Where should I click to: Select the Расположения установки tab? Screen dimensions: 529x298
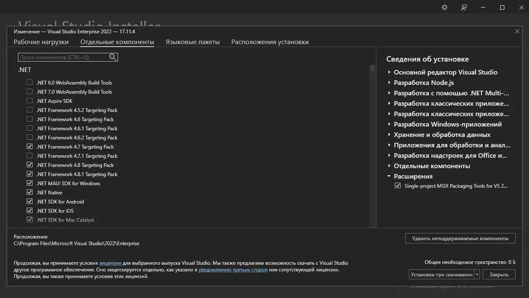click(270, 42)
